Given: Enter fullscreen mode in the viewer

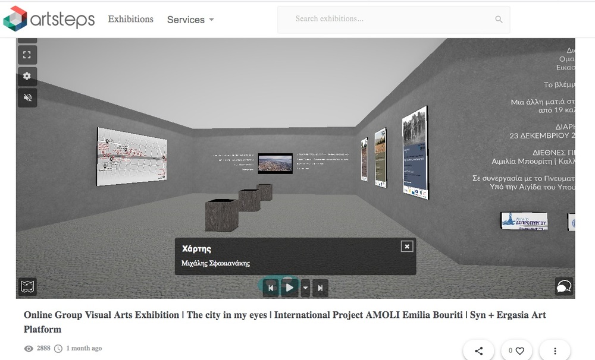Looking at the screenshot, I should click(27, 55).
